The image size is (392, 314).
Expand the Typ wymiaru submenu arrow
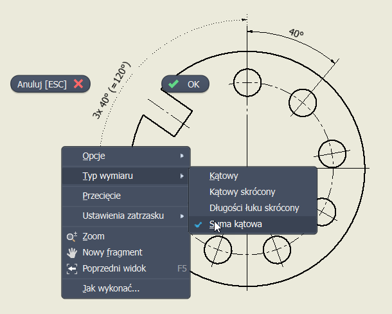coord(183,176)
